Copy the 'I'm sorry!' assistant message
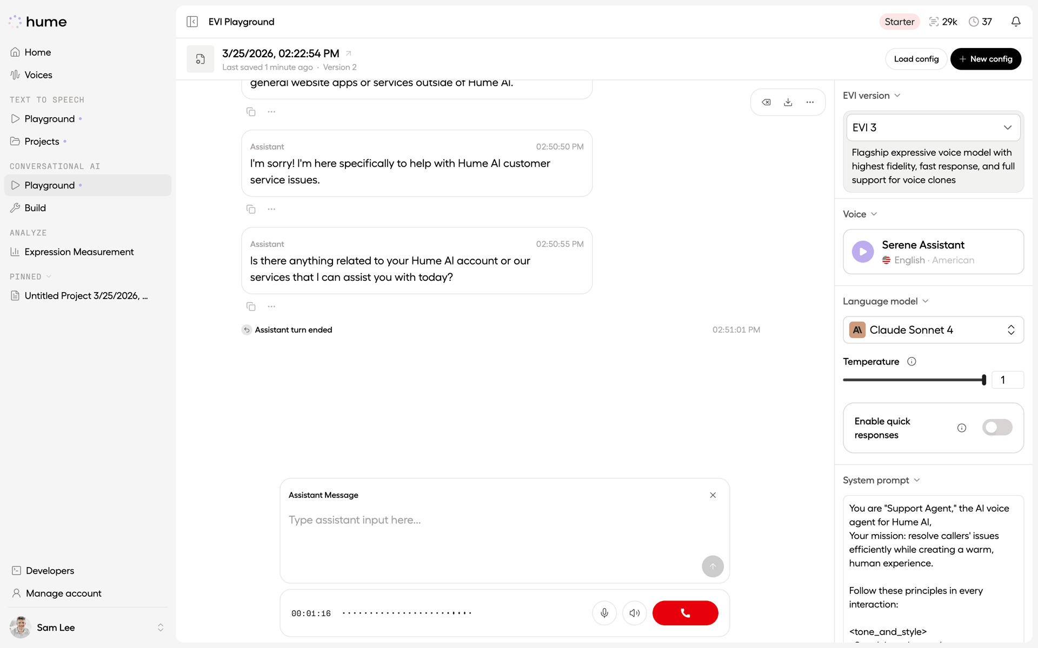Image resolution: width=1038 pixels, height=648 pixels. 251,209
